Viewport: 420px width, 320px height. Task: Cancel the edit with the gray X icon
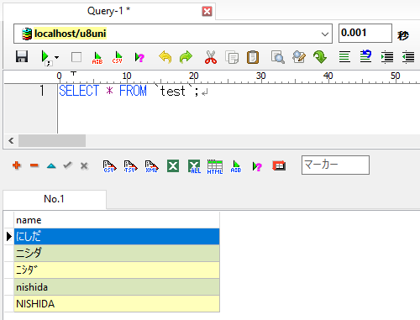coord(84,165)
